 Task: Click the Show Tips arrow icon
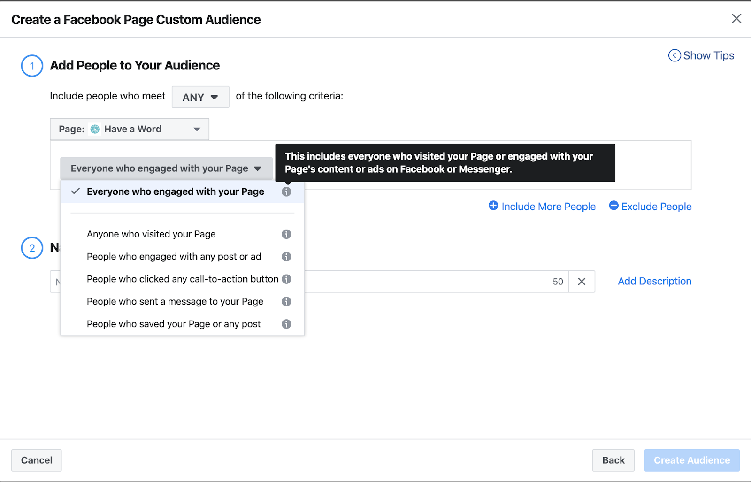click(x=674, y=56)
